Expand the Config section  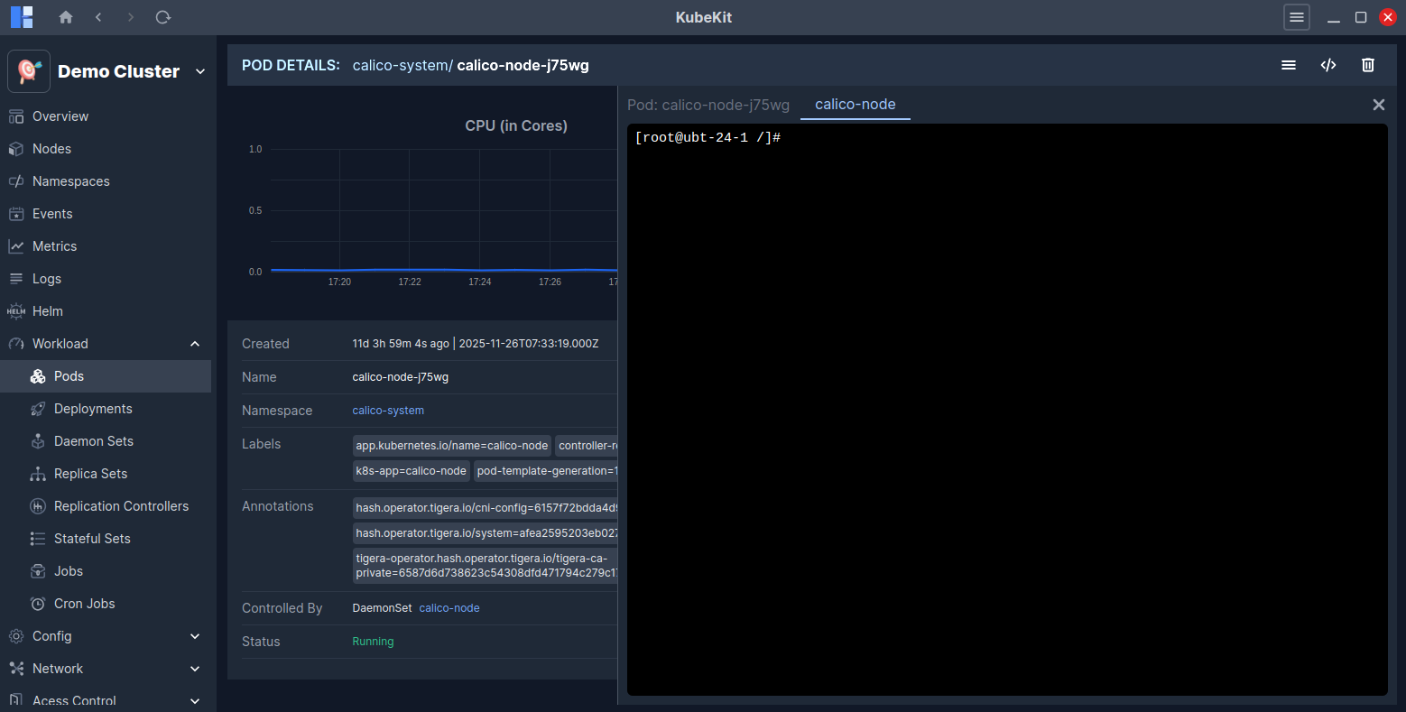coord(195,636)
